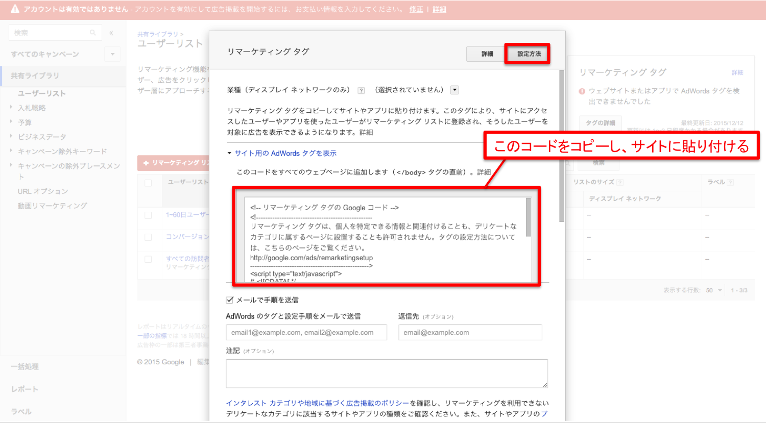Disable the メールで手順を送信 checkbox
Screen dimensions: 766x423
coord(229,300)
